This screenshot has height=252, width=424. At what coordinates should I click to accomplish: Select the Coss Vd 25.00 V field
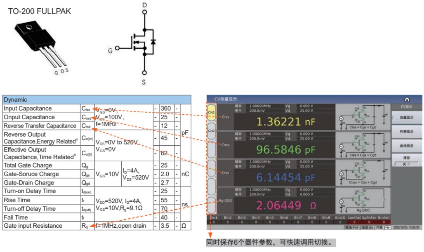pyautogui.click(x=305, y=138)
